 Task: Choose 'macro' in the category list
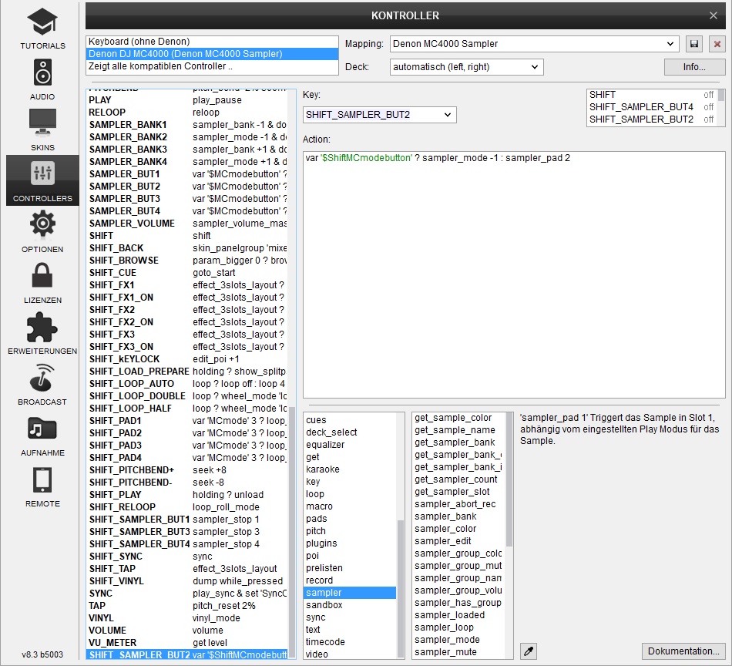[350, 506]
